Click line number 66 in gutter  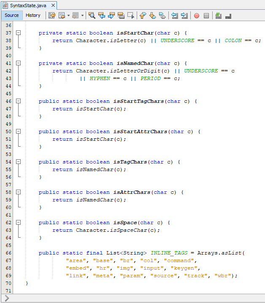coord(8,253)
